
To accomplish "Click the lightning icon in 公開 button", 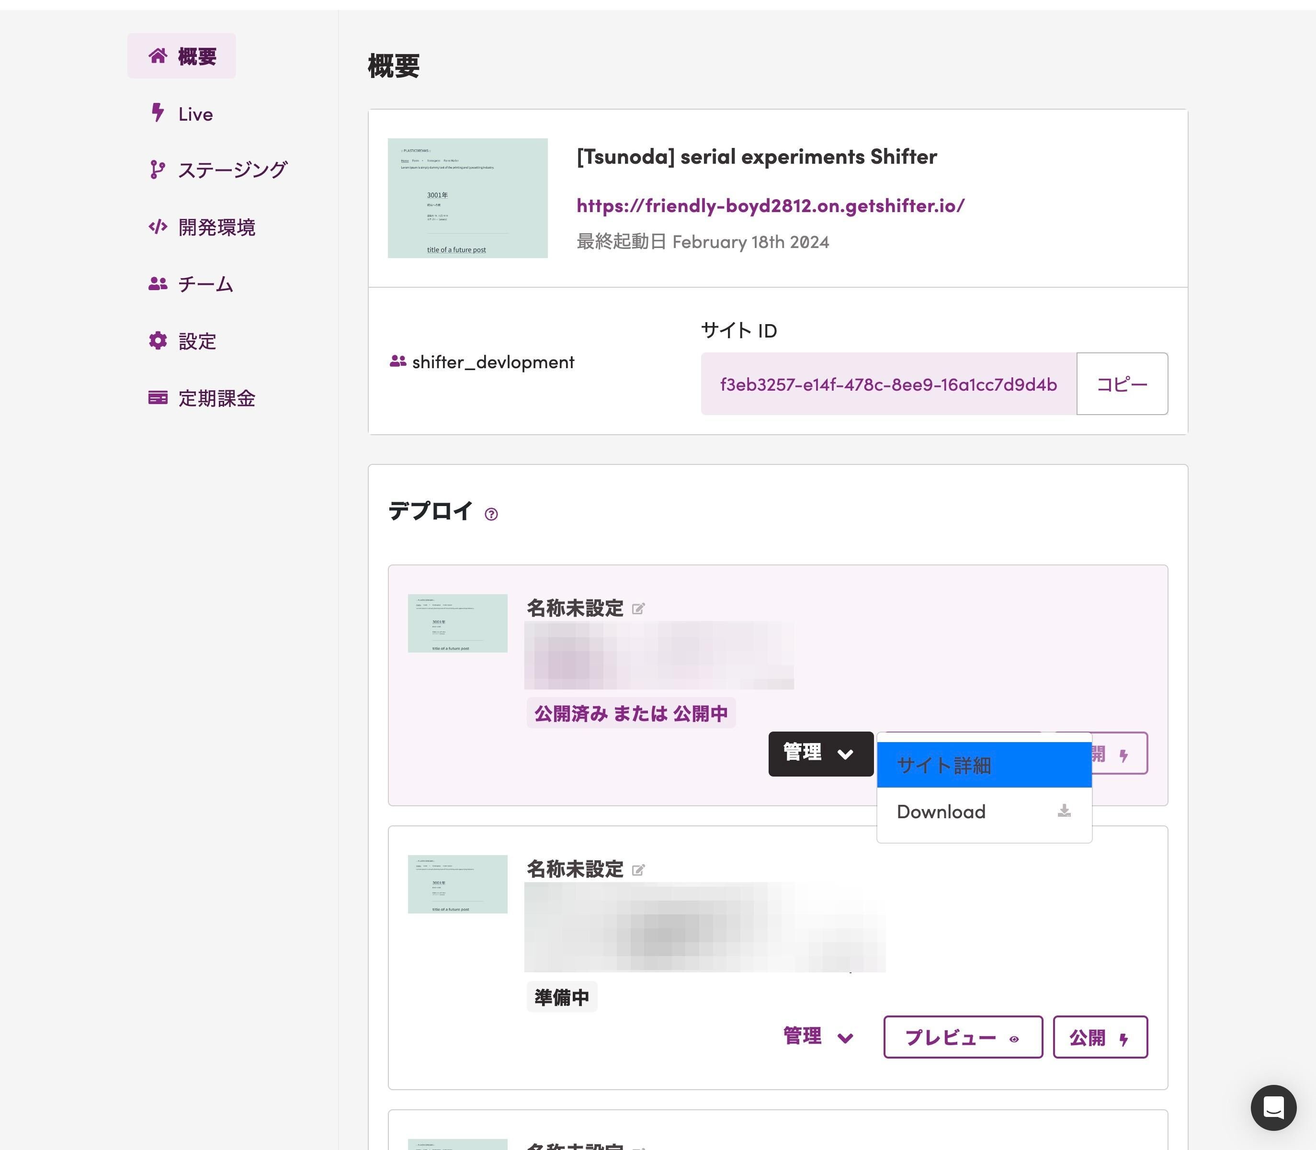I will [x=1123, y=1039].
